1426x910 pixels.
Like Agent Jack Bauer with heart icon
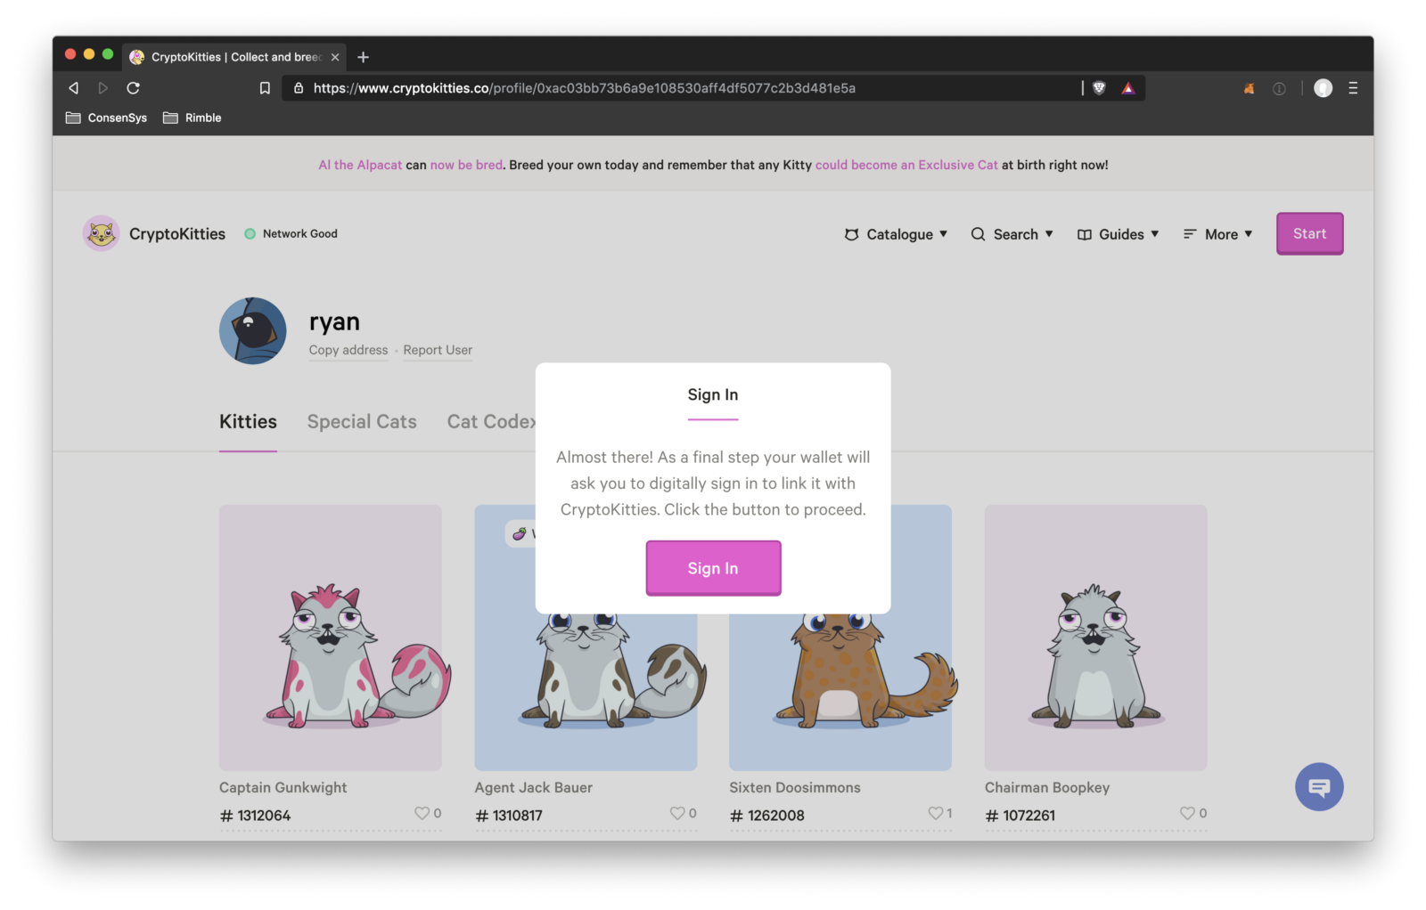(x=677, y=813)
